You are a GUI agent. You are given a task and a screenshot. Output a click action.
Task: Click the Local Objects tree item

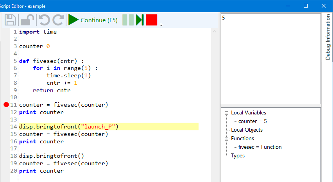(247, 130)
